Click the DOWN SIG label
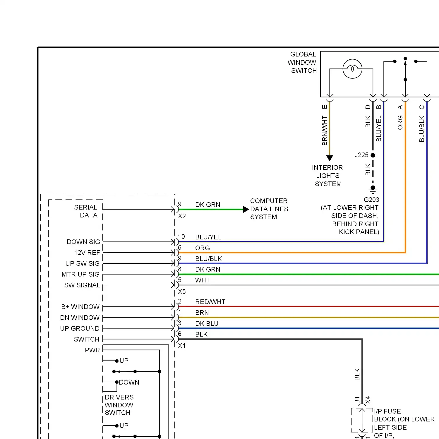The image size is (439, 439). (83, 242)
